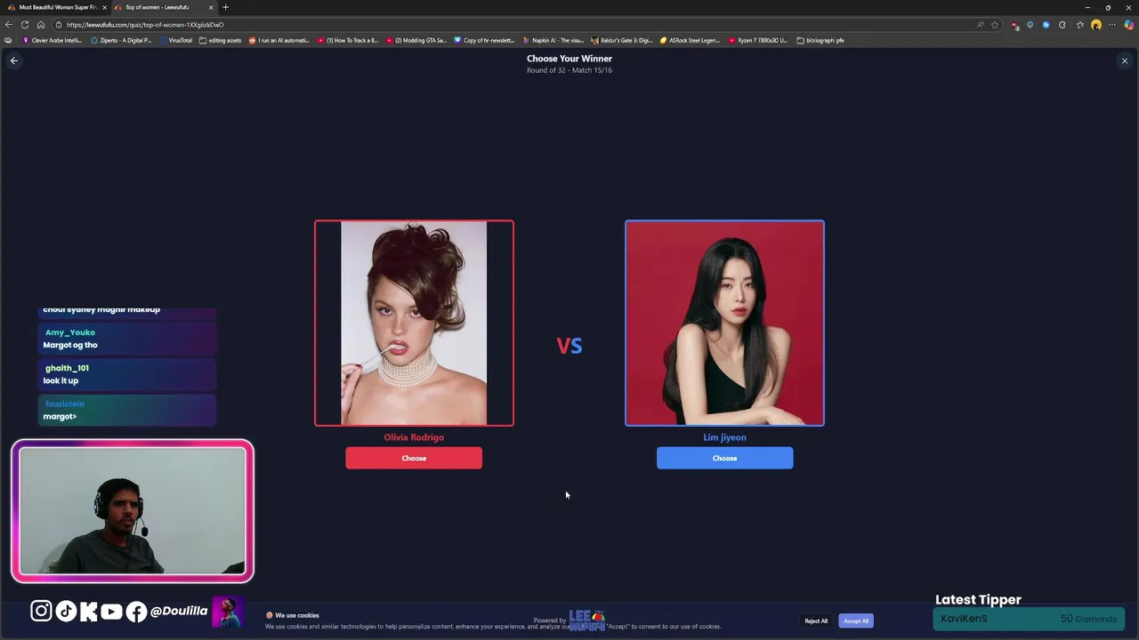Image resolution: width=1139 pixels, height=640 pixels.
Task: Switch to 'Most Beautiful Woman Super Fin' tab
Action: coord(56,7)
